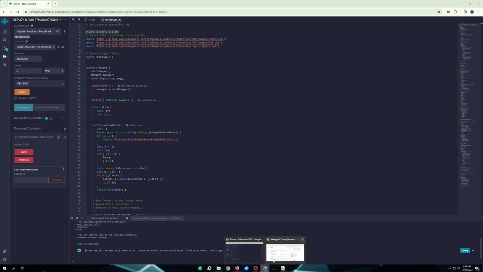Image resolution: width=483 pixels, height=272 pixels.
Task: Select the Remix window preview thumbnail
Action: click(x=244, y=253)
